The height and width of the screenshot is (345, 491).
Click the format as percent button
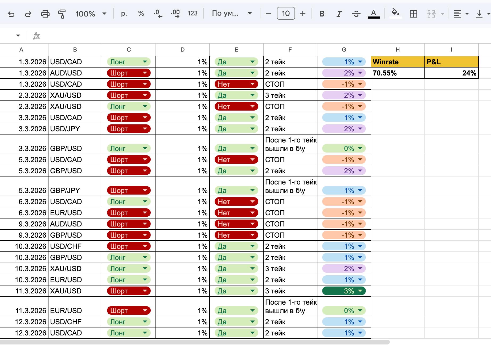pos(141,14)
